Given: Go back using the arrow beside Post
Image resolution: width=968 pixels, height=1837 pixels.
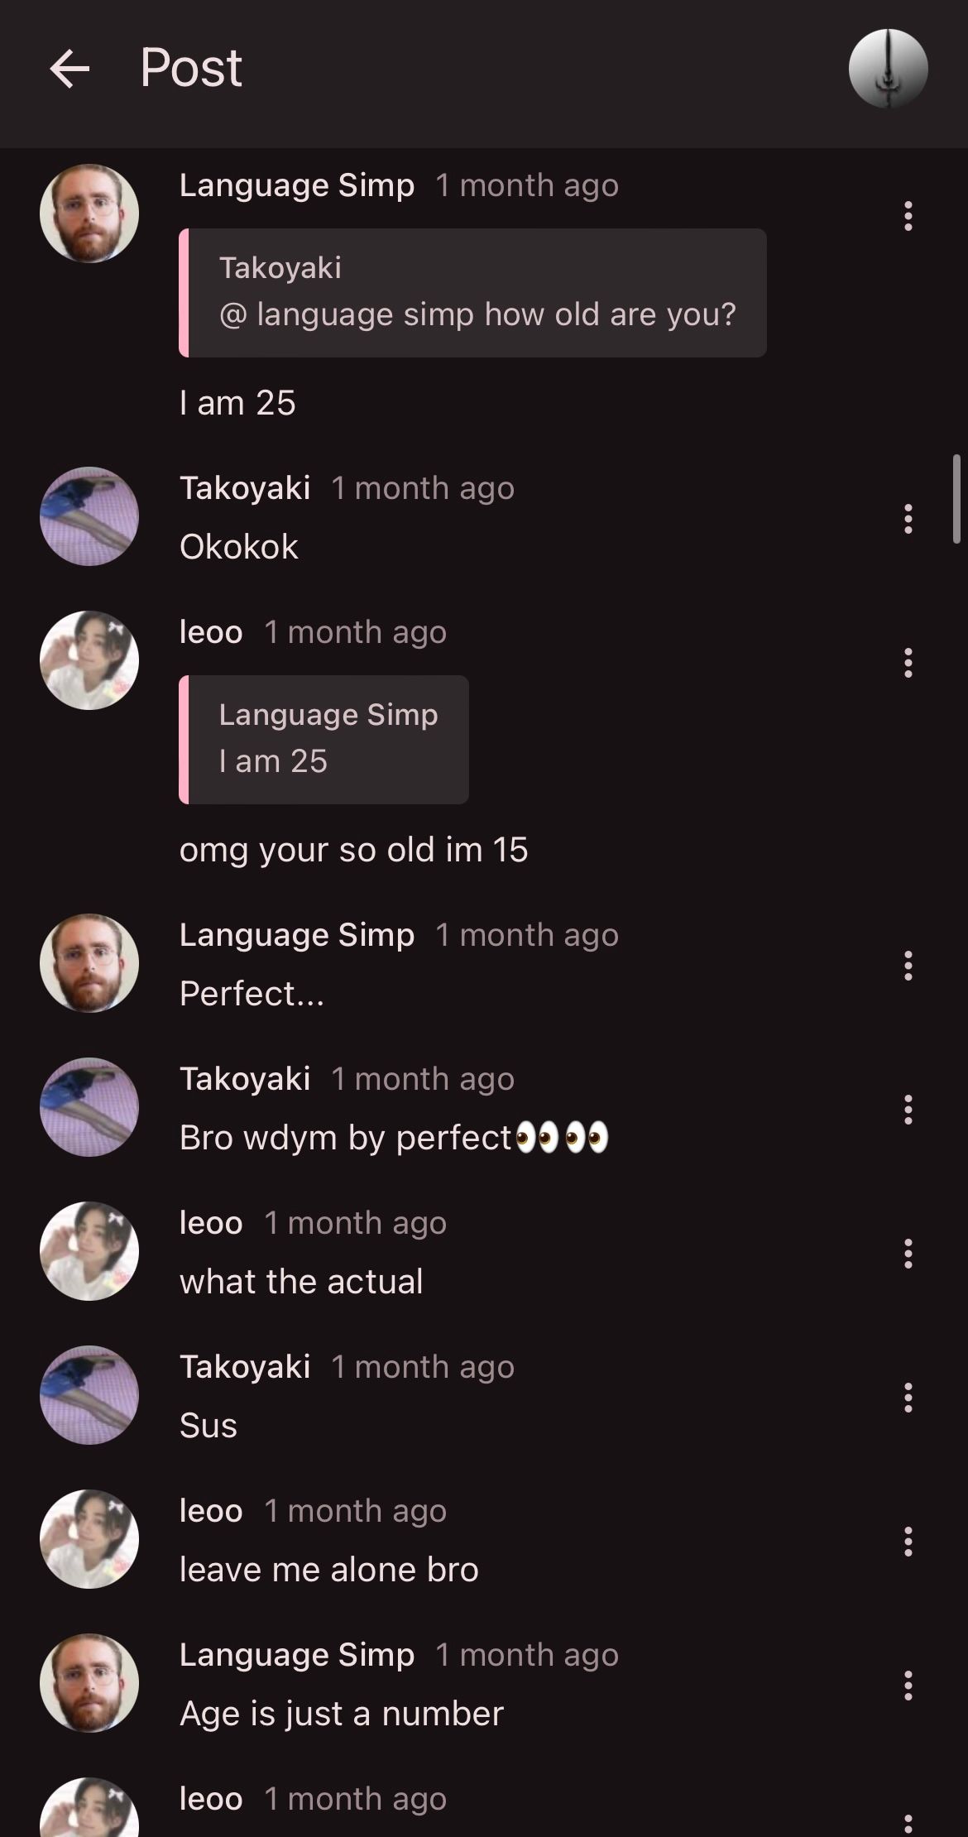Looking at the screenshot, I should [x=69, y=68].
